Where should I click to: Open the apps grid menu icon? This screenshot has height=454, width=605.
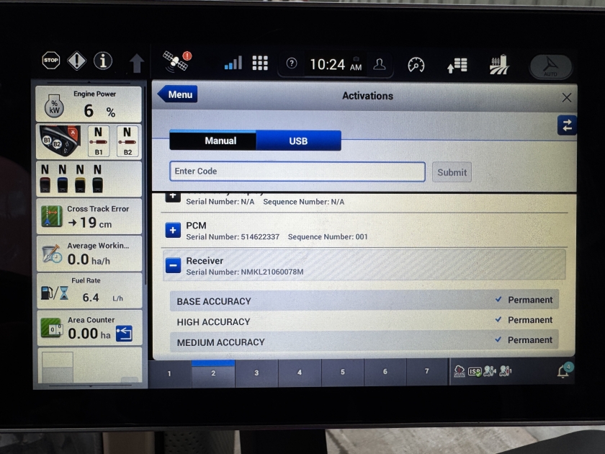click(x=260, y=63)
